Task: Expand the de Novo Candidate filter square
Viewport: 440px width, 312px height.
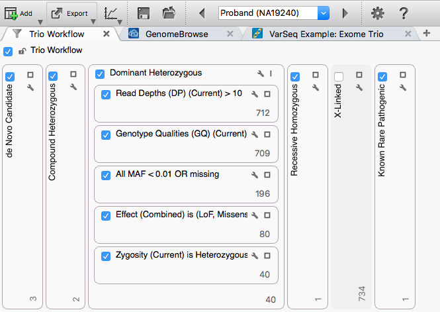Action: pyautogui.click(x=30, y=75)
